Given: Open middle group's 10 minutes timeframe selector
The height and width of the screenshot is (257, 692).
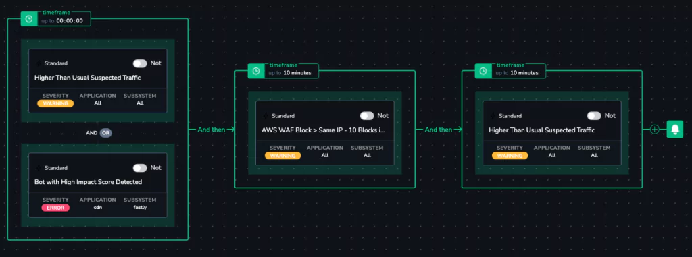Looking at the screenshot, I should click(x=291, y=71).
